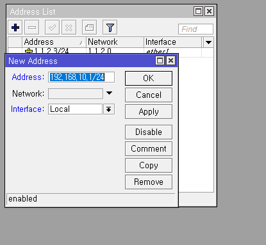Open the column selector dropdown arrow
This screenshot has height=245, width=266.
pos(208,42)
